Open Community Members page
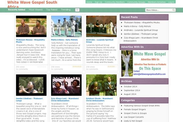Image resolution: width=183 pixels, height=122 pixels. [x=115, y=2]
